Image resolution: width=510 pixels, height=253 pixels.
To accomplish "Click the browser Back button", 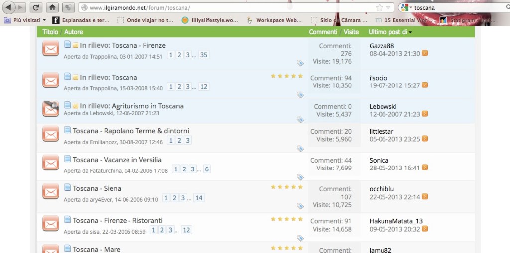I will [9, 7].
